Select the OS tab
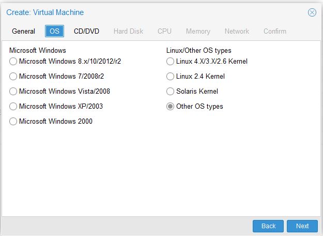 point(54,31)
